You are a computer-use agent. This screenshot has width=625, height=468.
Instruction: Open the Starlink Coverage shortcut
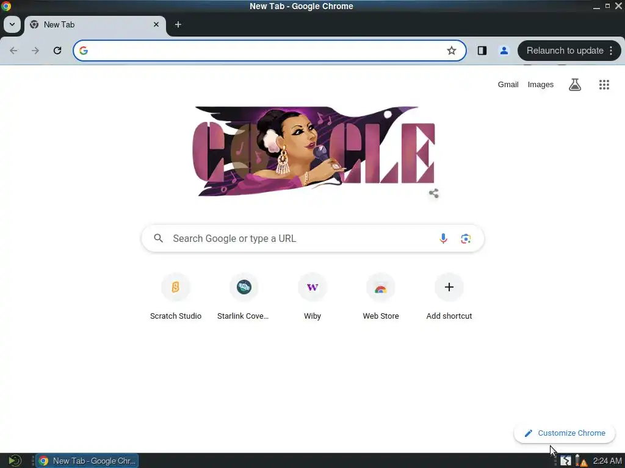click(244, 297)
